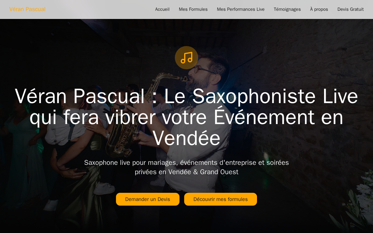
Task: Click the Demander un Devis button
Action: click(x=148, y=199)
